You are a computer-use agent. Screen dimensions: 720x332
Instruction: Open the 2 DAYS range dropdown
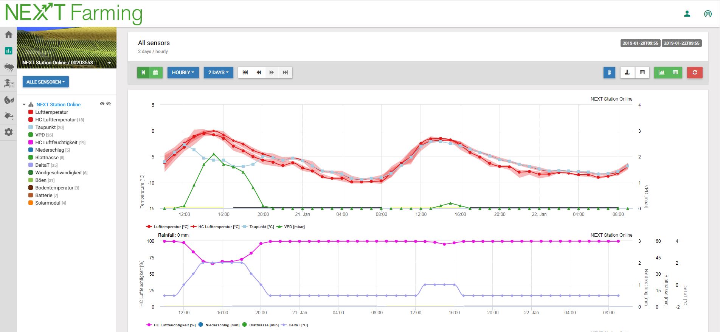[219, 73]
